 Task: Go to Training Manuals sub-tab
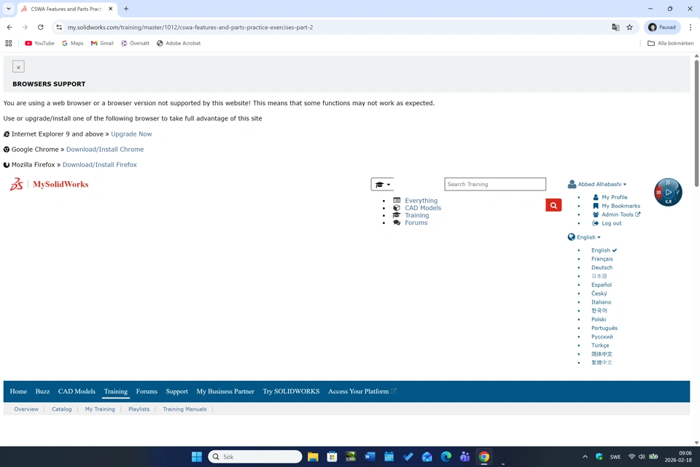coord(184,409)
